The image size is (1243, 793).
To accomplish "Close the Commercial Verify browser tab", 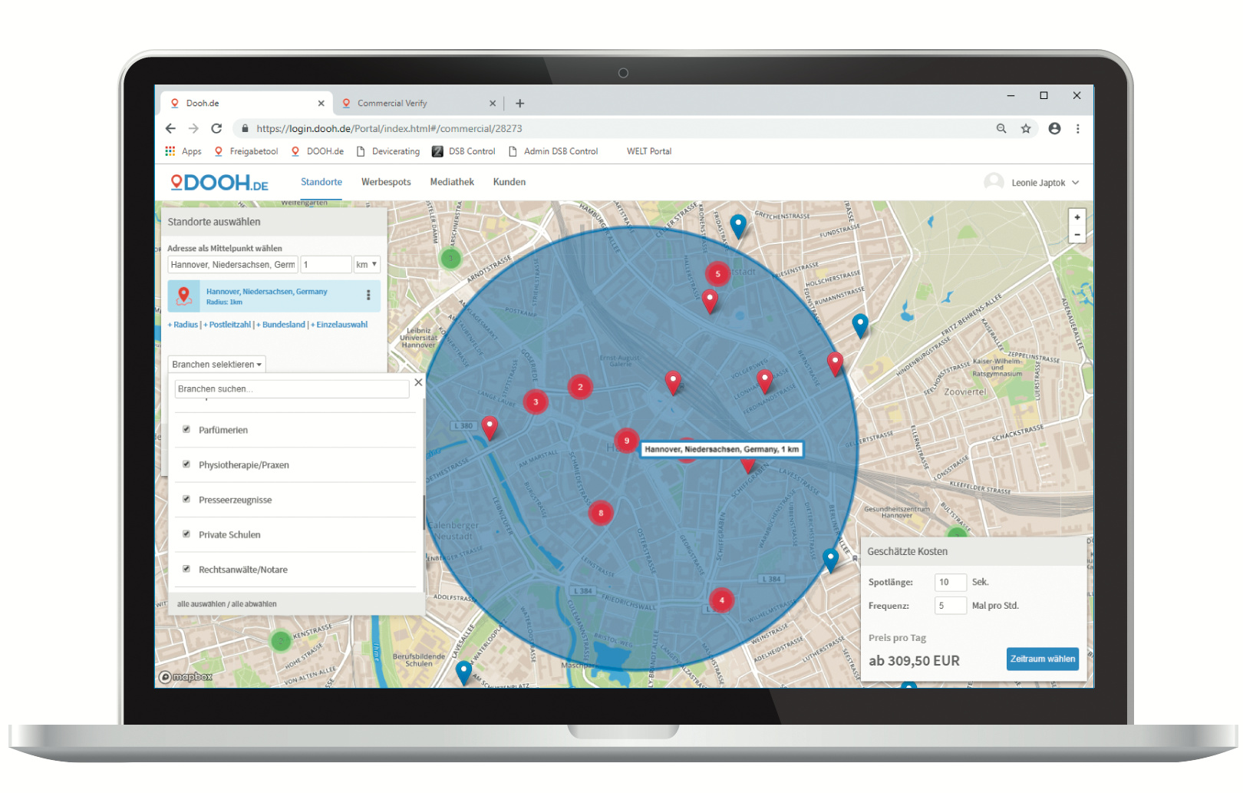I will 493,103.
